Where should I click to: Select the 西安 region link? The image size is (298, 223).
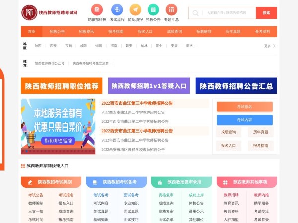53,46
